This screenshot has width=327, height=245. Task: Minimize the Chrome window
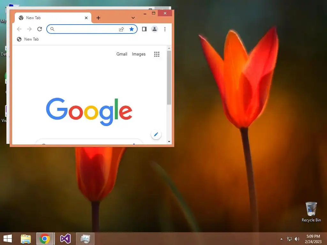coord(145,13)
